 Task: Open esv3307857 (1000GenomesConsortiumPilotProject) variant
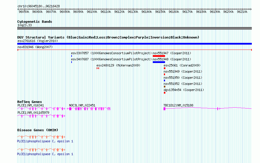[111, 53]
